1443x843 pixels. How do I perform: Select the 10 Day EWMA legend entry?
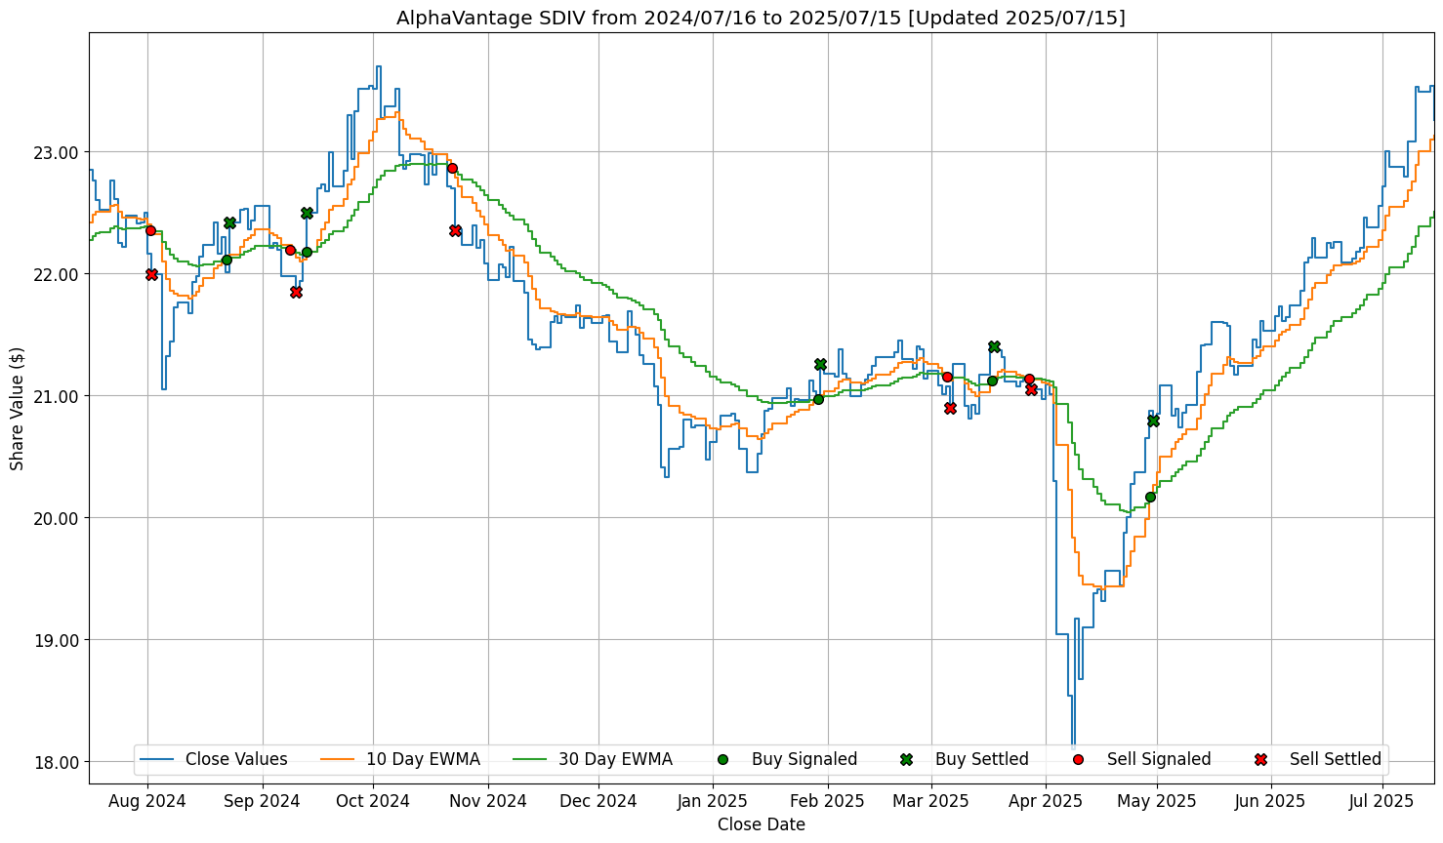point(400,759)
